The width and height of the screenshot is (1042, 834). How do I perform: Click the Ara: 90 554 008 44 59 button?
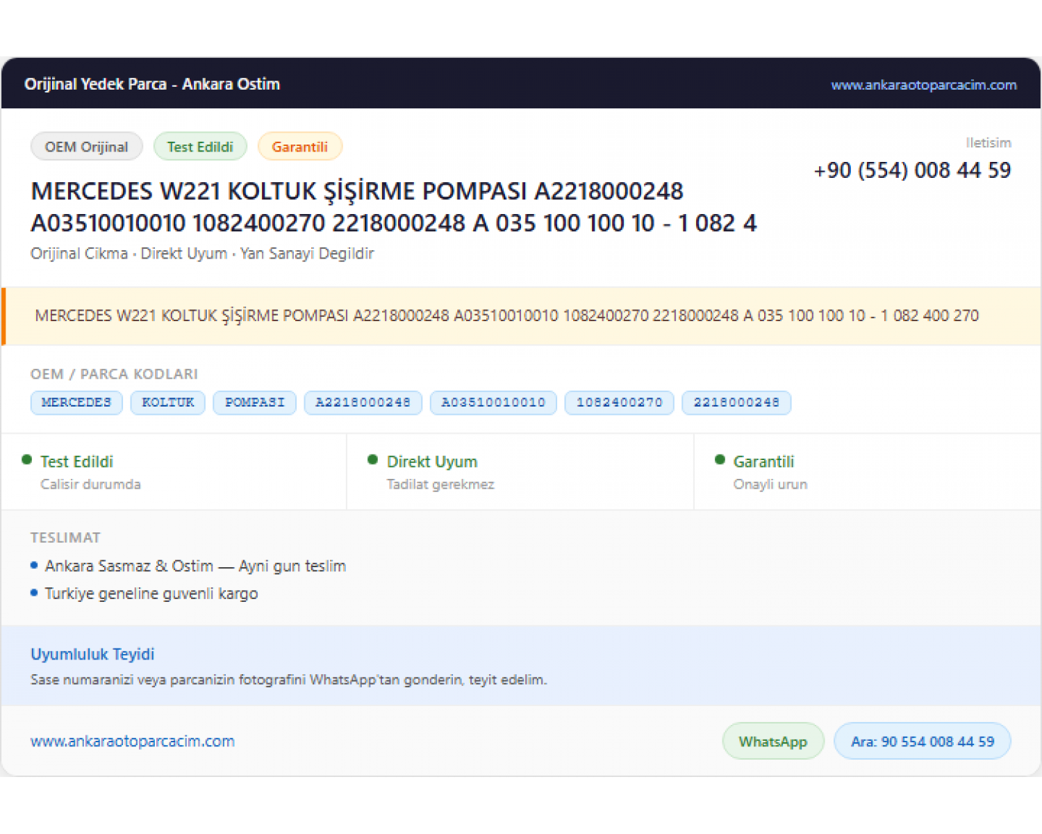tap(923, 742)
